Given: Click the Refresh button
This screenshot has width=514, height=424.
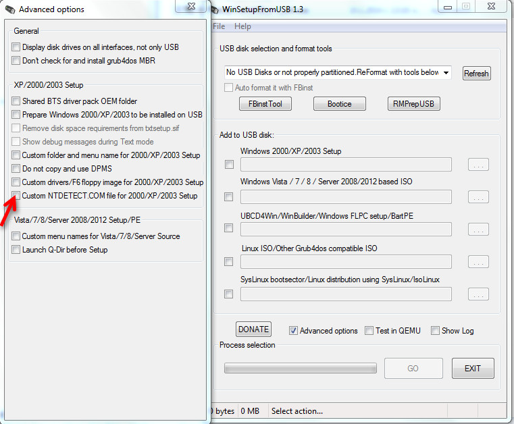Looking at the screenshot, I should [x=477, y=73].
